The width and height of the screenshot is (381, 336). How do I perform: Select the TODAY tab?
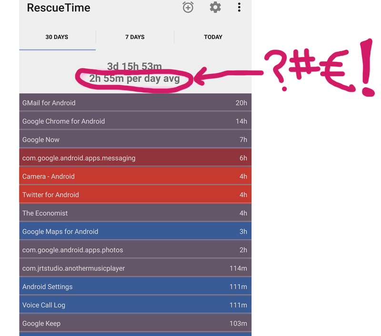point(213,37)
